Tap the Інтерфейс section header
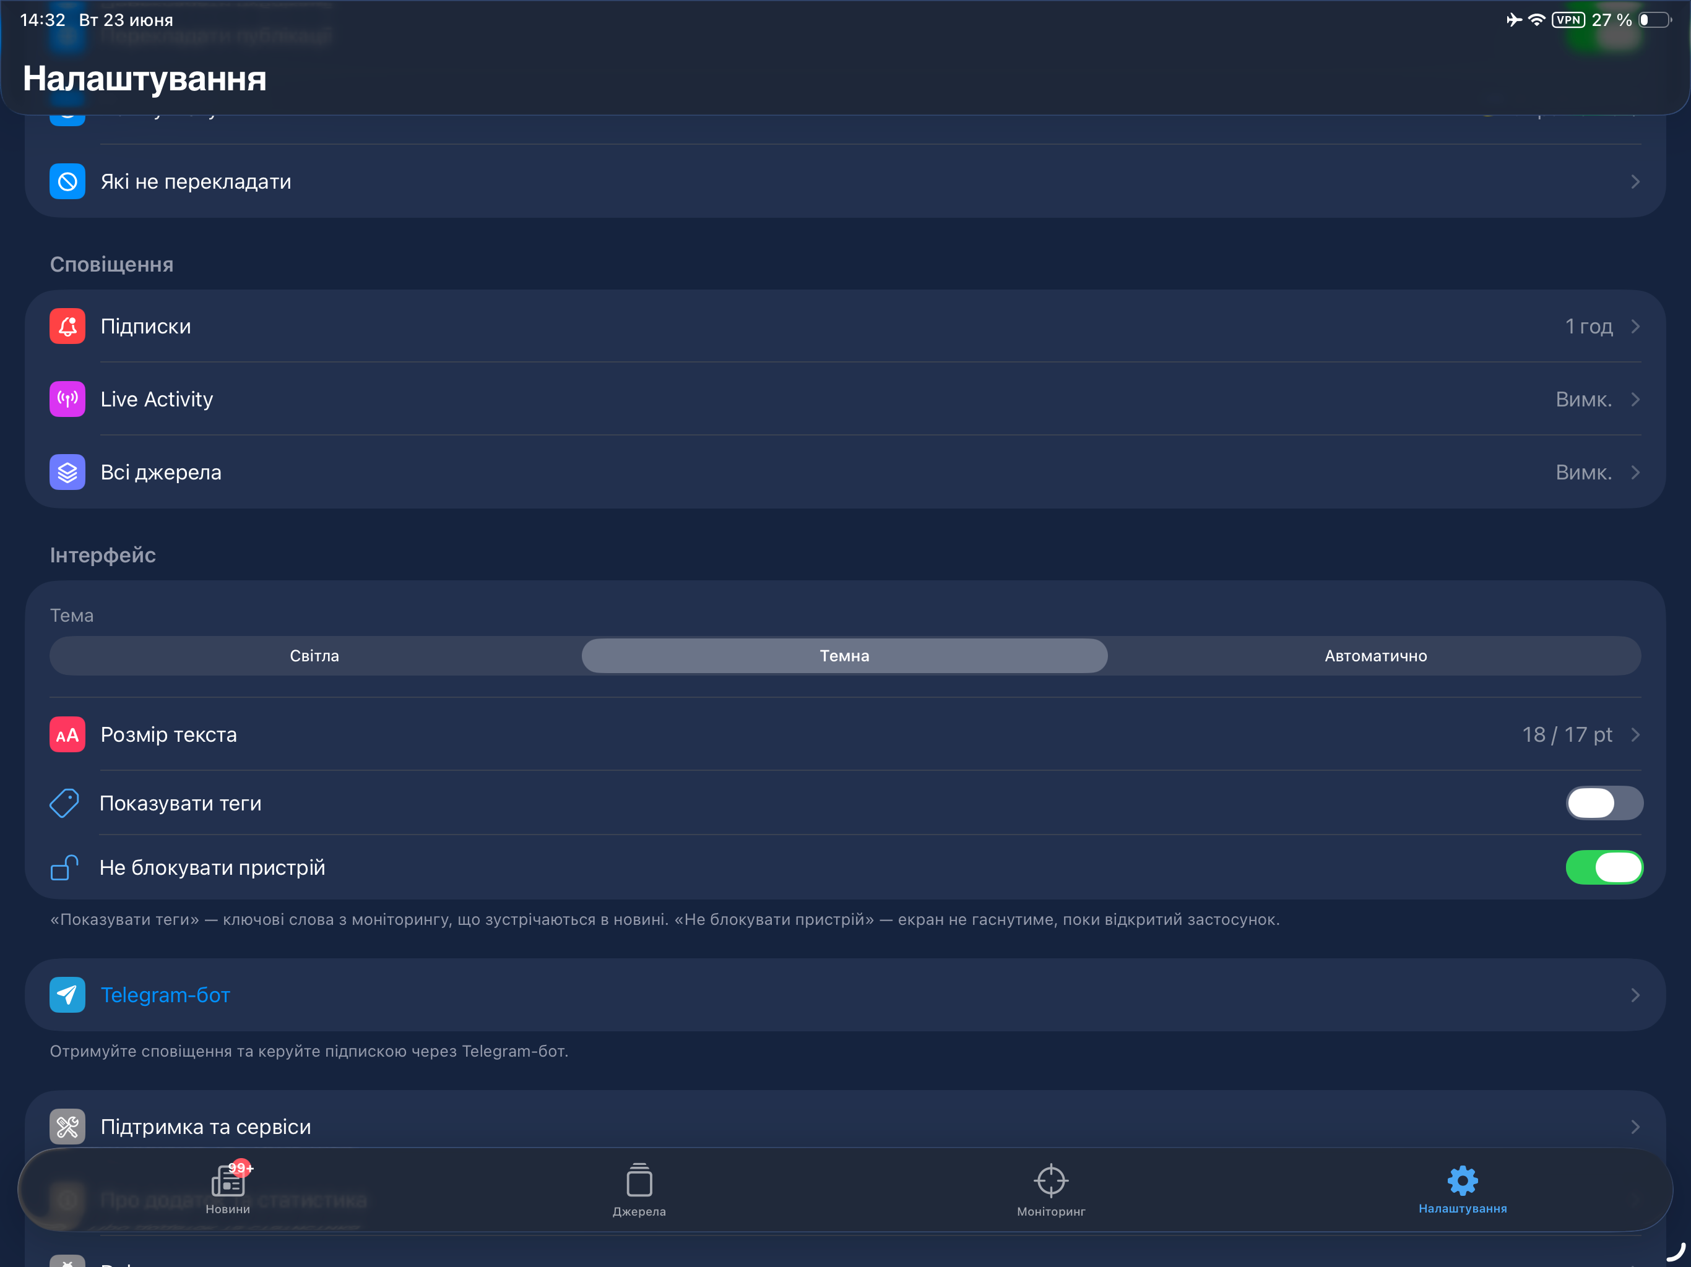This screenshot has width=1691, height=1267. (103, 555)
